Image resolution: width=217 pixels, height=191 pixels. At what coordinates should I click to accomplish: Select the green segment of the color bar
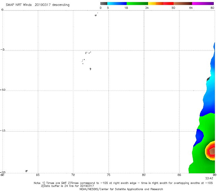click(137, 4)
